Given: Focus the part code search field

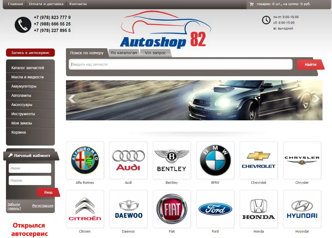Looking at the screenshot, I should coord(181,65).
